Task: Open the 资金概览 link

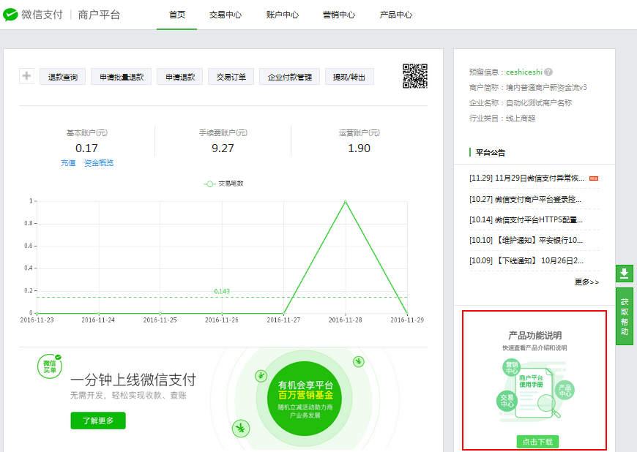Action: pos(99,163)
